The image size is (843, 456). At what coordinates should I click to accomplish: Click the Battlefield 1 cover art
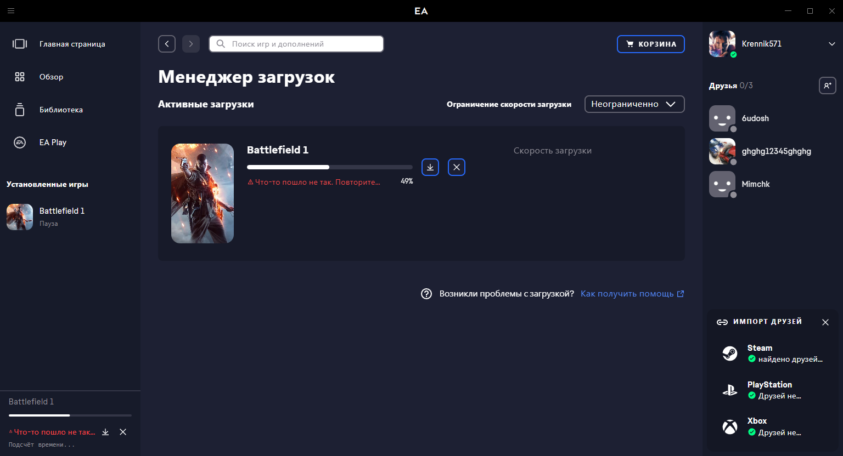(203, 193)
